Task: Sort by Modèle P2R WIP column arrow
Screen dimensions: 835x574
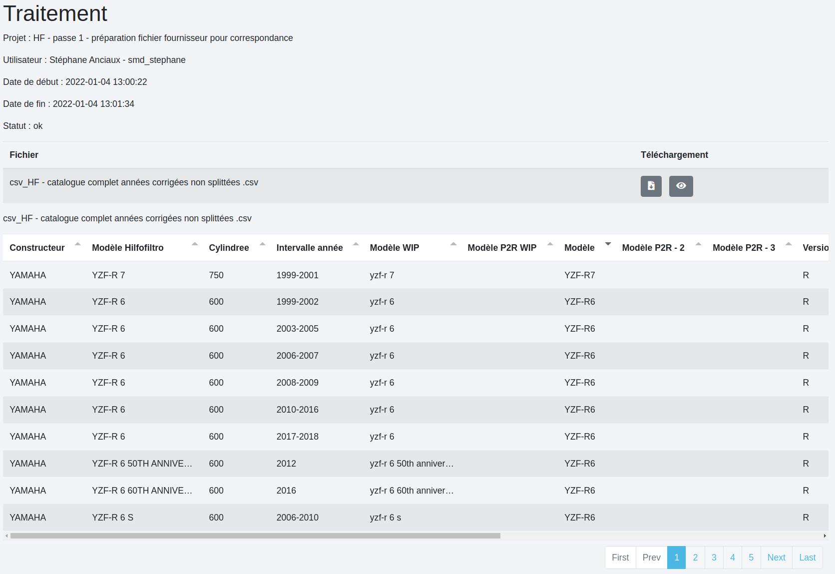Action: [550, 244]
